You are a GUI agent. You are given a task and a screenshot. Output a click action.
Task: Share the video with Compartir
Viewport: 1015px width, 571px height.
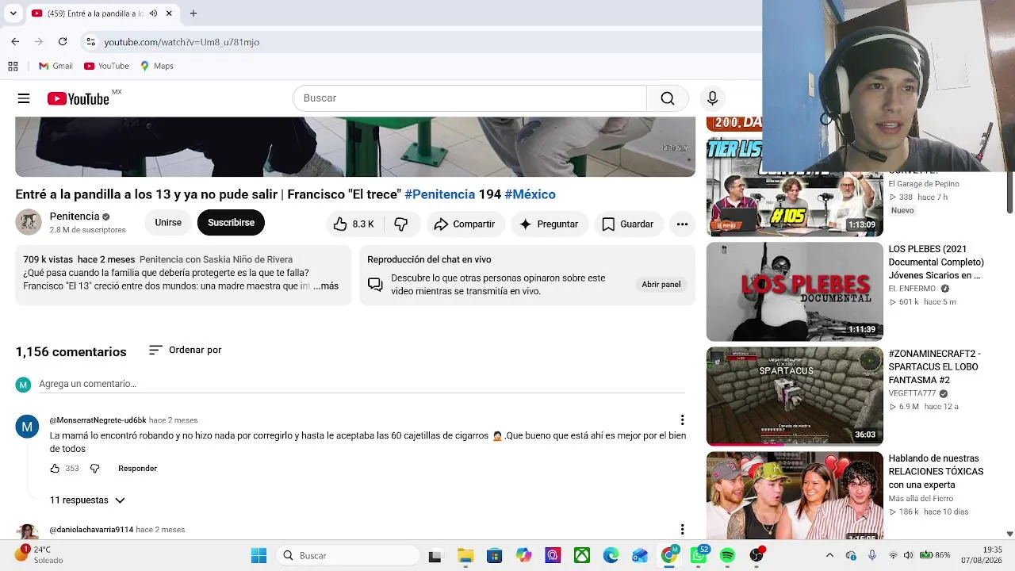465,224
